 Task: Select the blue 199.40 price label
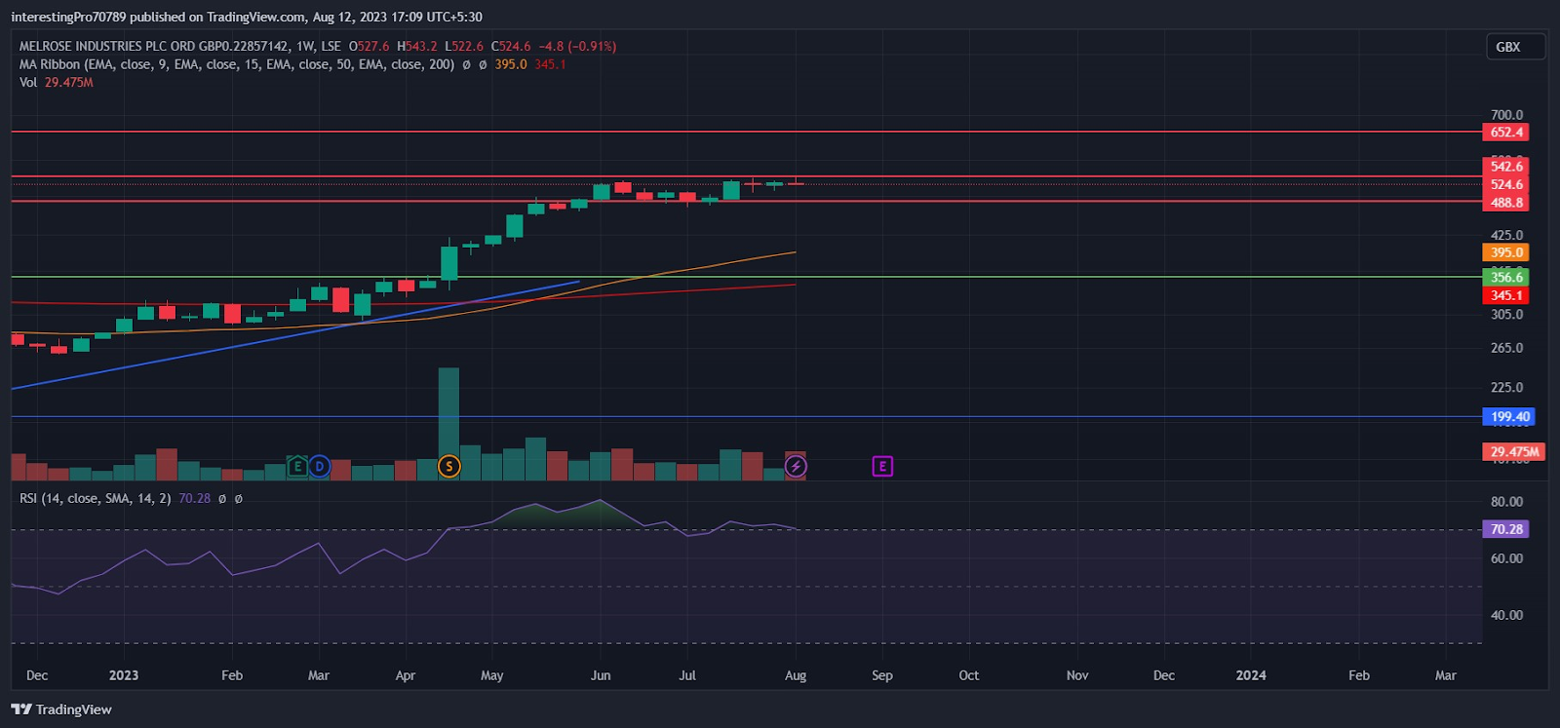(1509, 417)
